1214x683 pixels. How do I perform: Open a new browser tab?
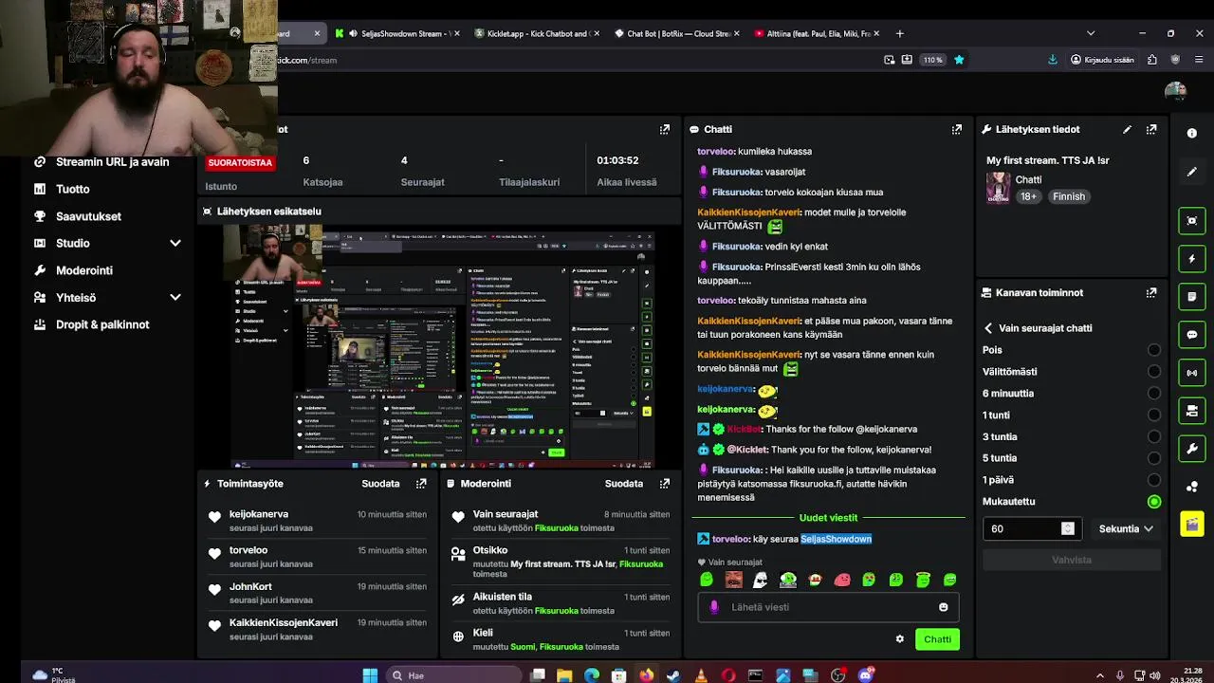900,33
